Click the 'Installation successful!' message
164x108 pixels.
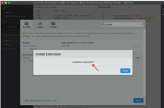[x=83, y=62]
